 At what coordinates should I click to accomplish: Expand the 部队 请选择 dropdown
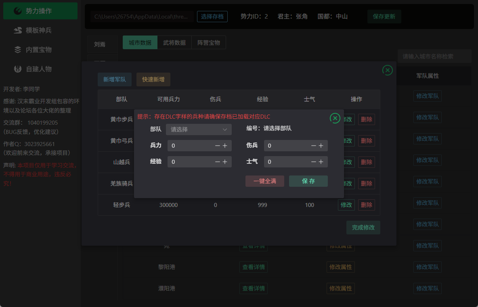199,129
